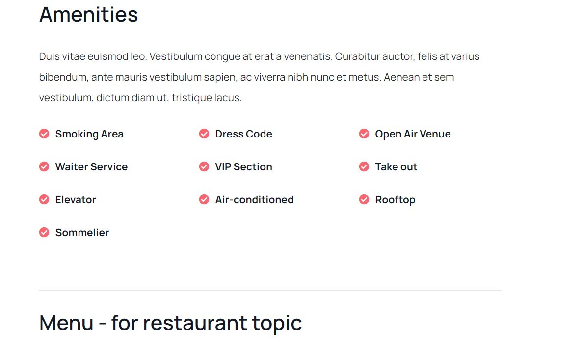The width and height of the screenshot is (582, 357).
Task: Select the Open Air Venue label
Action: [413, 134]
